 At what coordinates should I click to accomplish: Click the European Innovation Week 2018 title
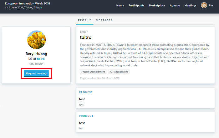coord(28,3)
